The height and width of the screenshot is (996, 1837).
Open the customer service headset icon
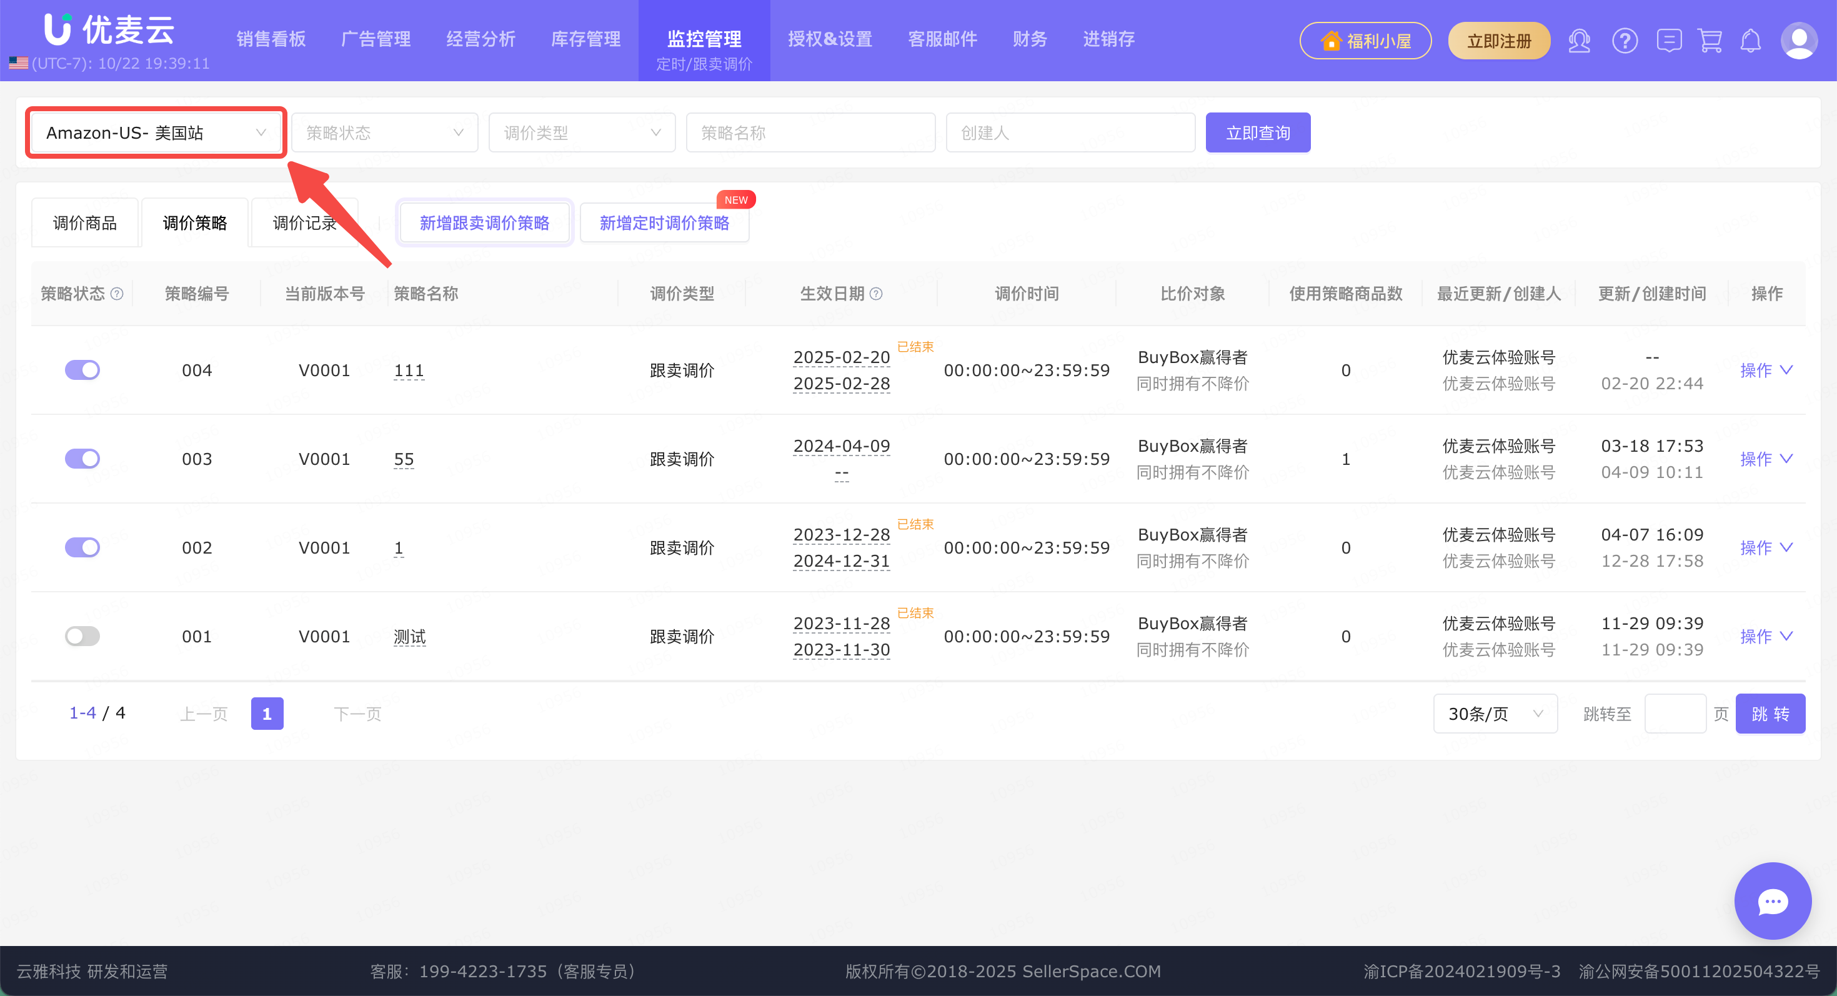(x=1579, y=41)
